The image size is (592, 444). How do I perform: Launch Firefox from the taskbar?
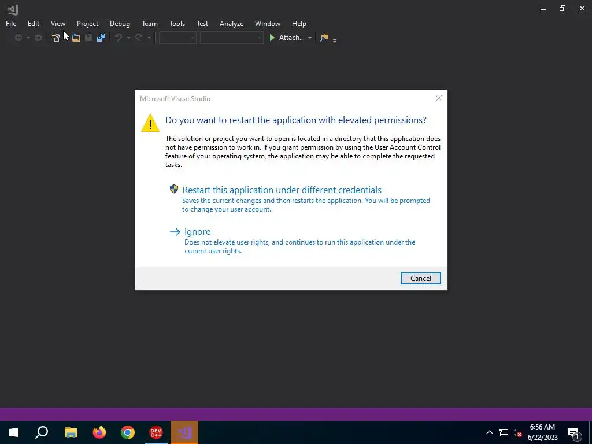pos(99,432)
